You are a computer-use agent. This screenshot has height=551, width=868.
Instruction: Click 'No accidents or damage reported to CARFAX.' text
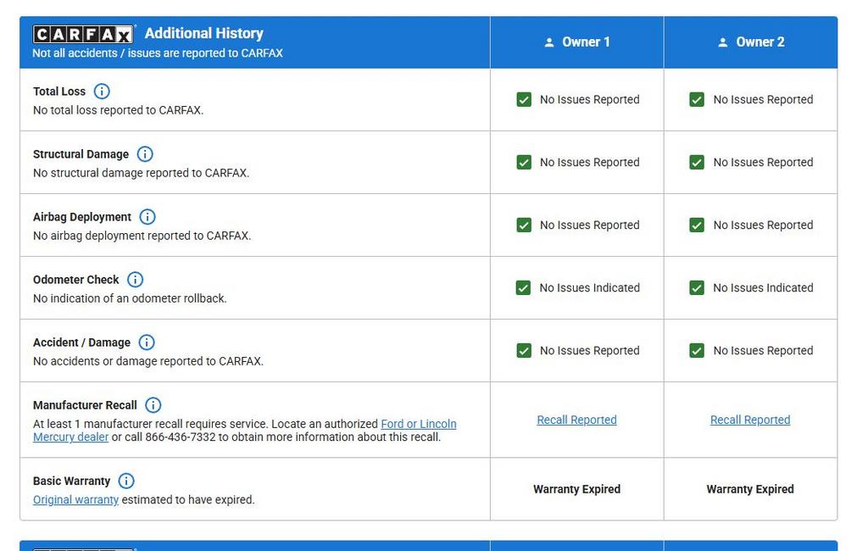pyautogui.click(x=148, y=361)
